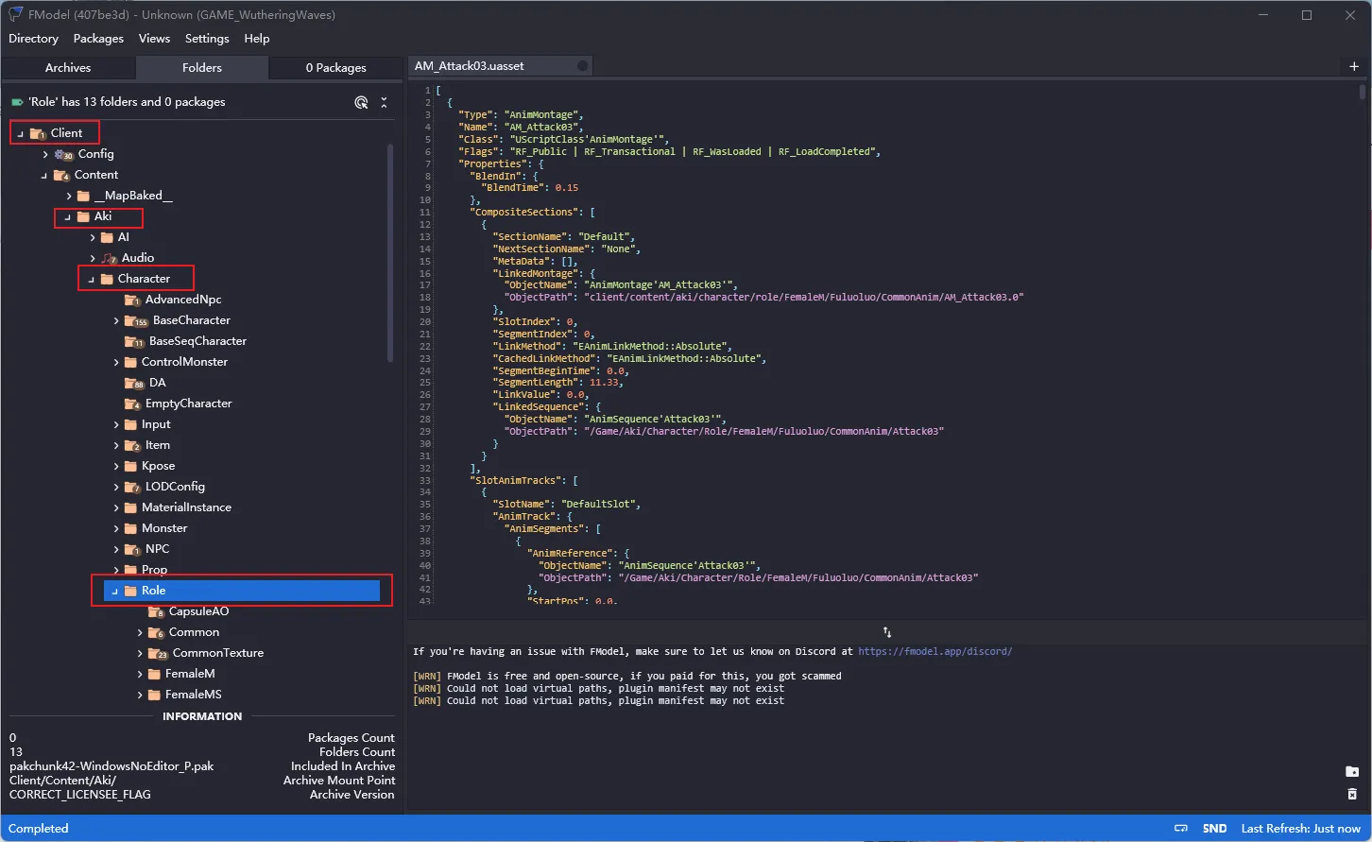This screenshot has height=842, width=1372.
Task: Open the Packages menu
Action: [x=98, y=39]
